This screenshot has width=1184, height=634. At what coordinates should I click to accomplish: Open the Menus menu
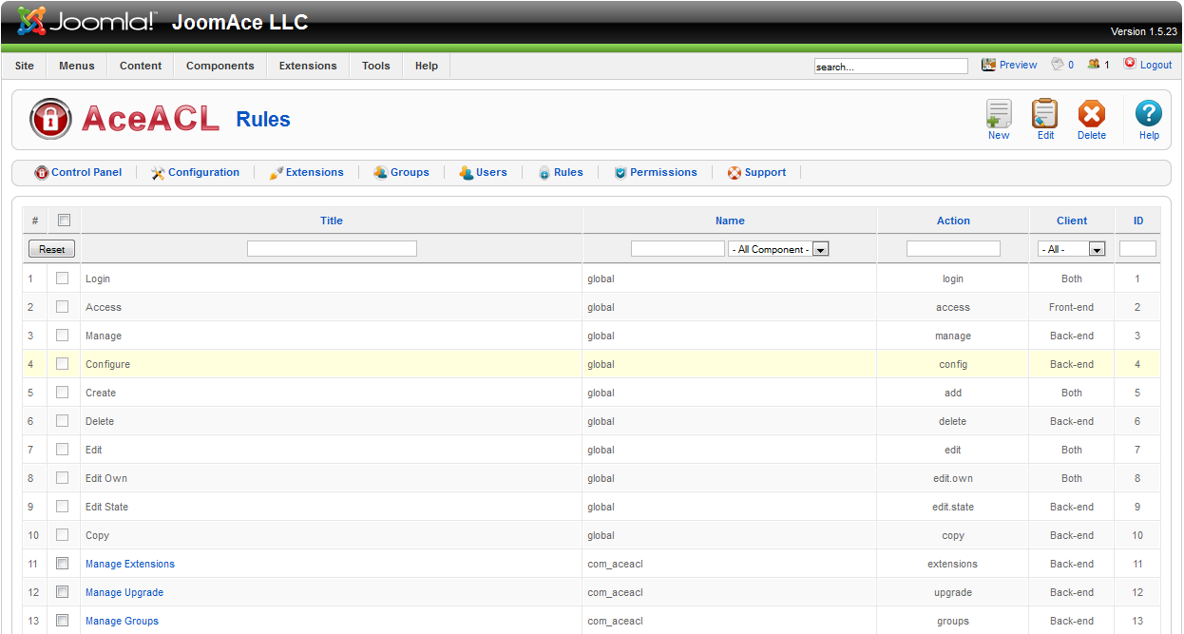[x=77, y=66]
